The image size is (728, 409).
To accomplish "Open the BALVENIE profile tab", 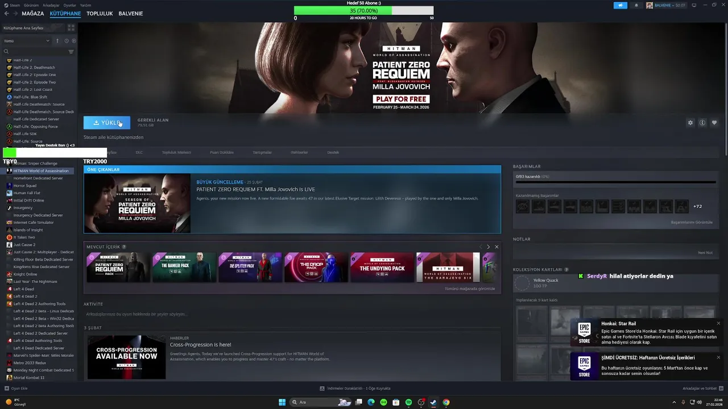I will pyautogui.click(x=131, y=14).
